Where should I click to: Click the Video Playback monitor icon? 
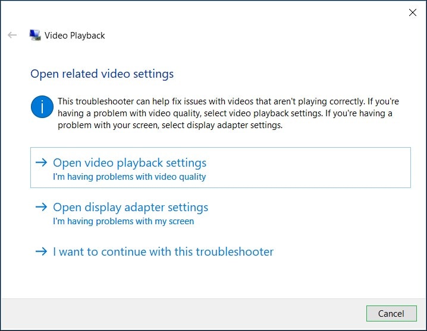35,36
